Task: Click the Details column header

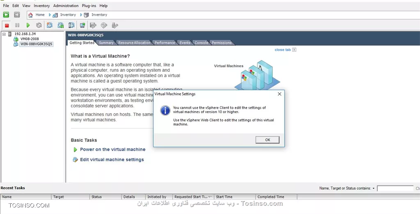Action: tap(133, 197)
